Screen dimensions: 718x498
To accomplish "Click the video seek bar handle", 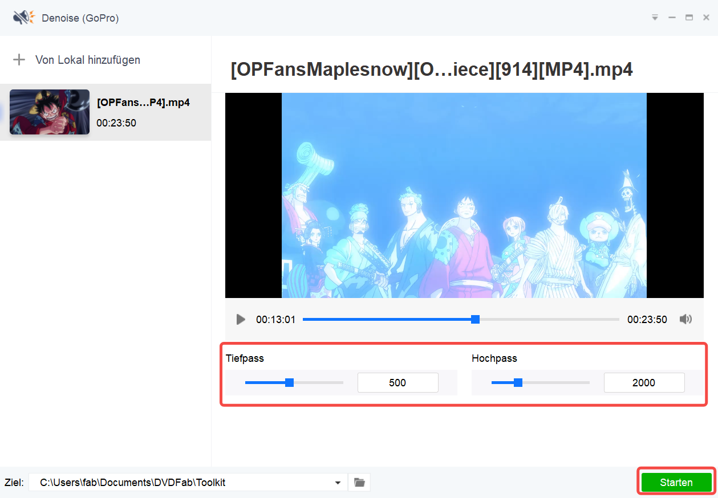I will (475, 320).
